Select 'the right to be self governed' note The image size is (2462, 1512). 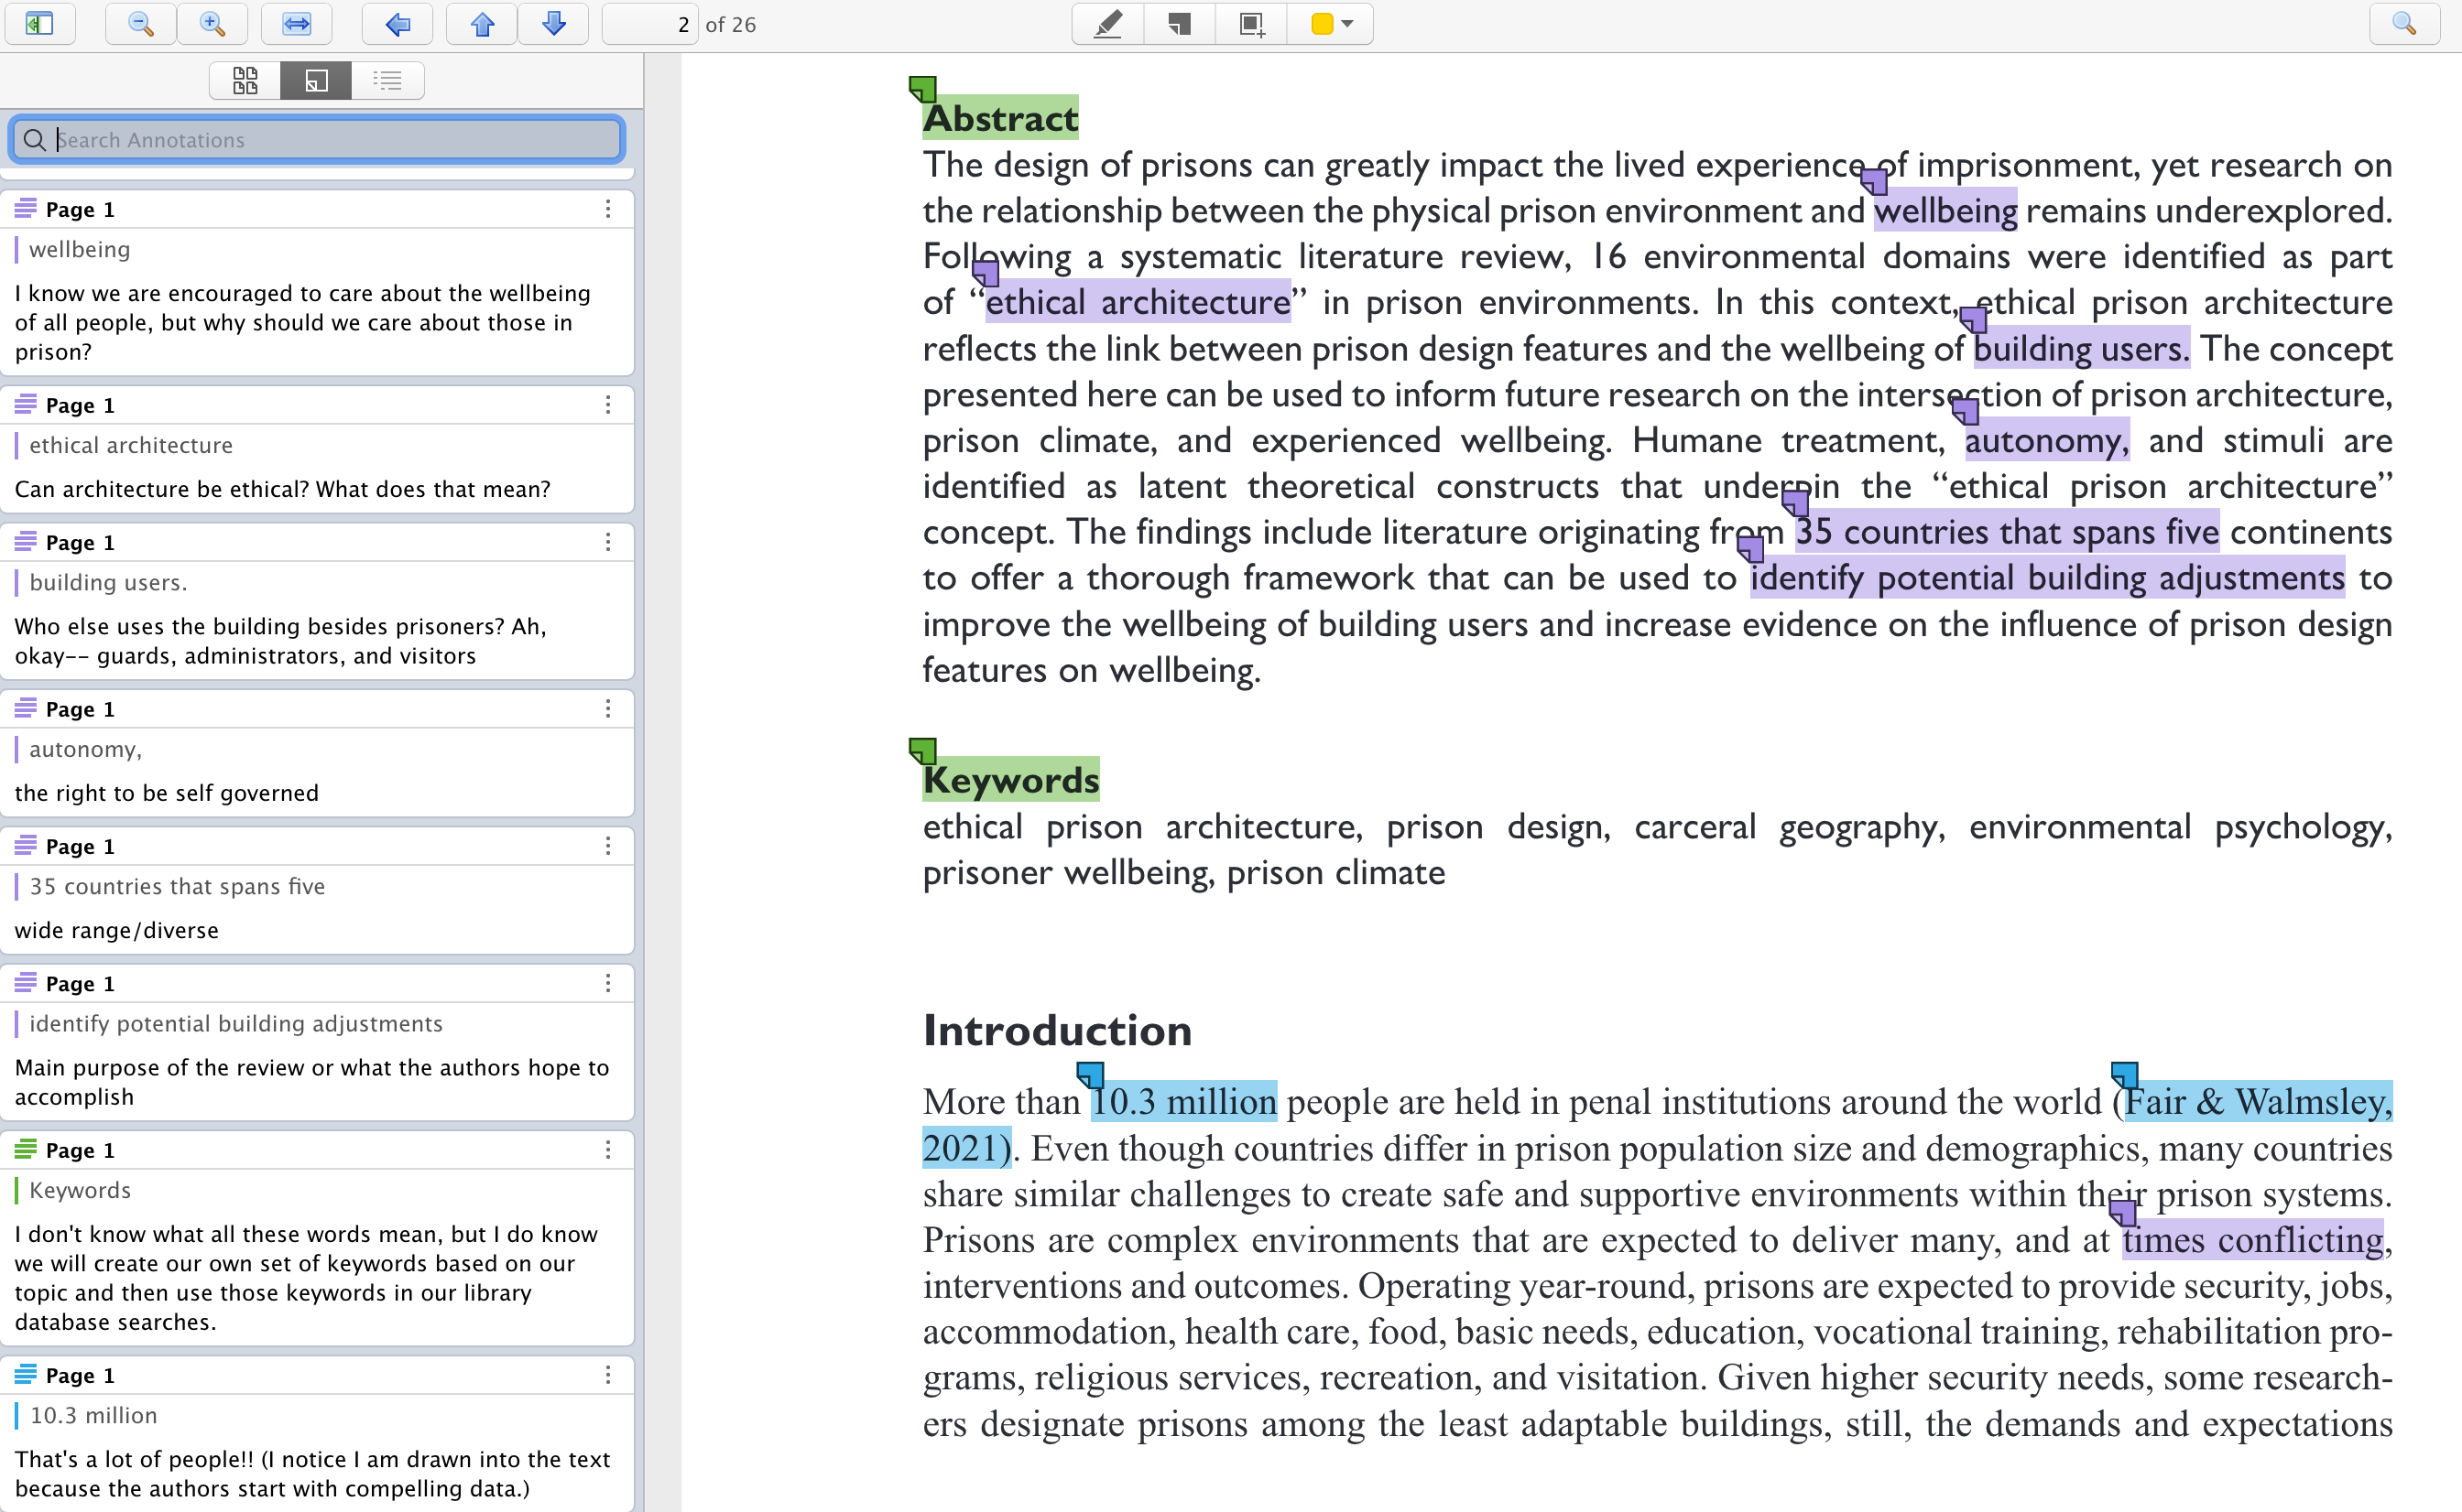(x=167, y=793)
